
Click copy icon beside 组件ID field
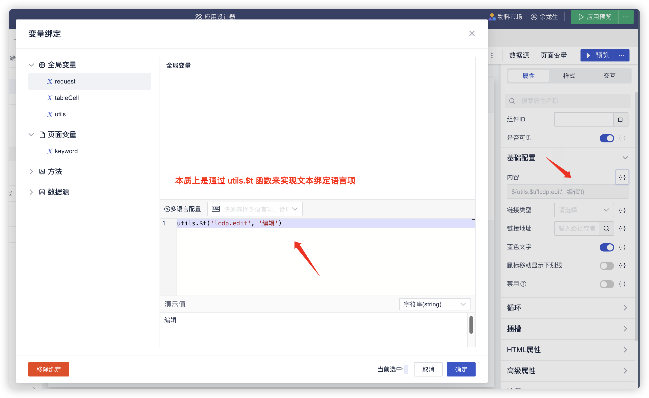(621, 120)
